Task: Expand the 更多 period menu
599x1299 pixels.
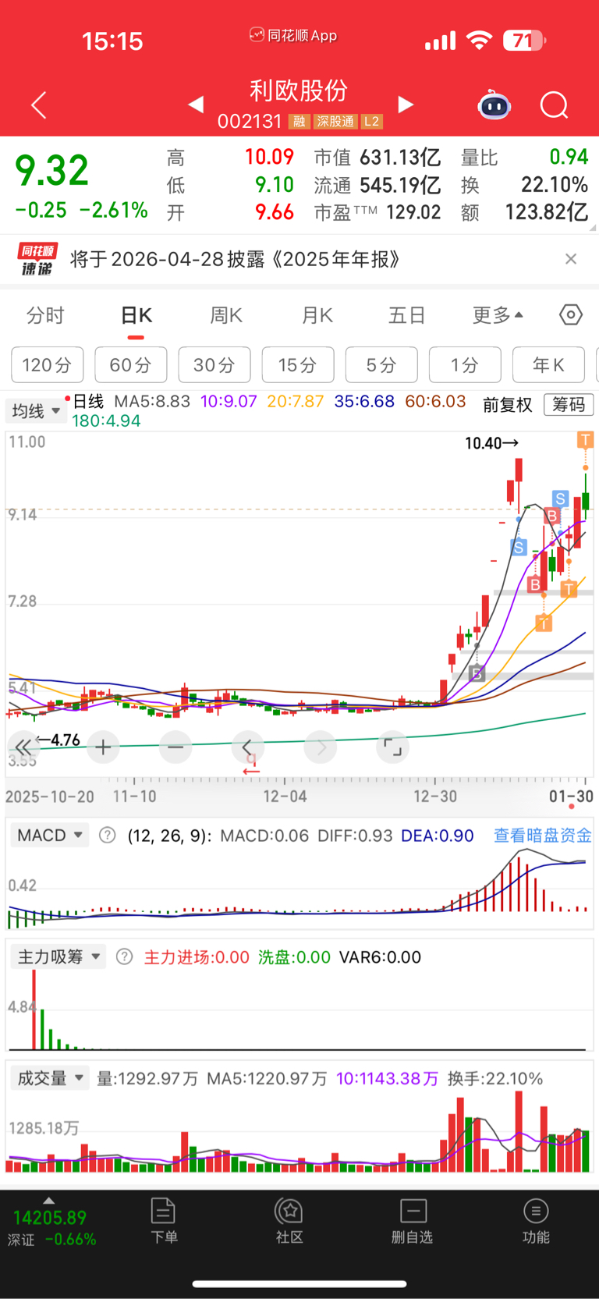Action: tap(498, 315)
